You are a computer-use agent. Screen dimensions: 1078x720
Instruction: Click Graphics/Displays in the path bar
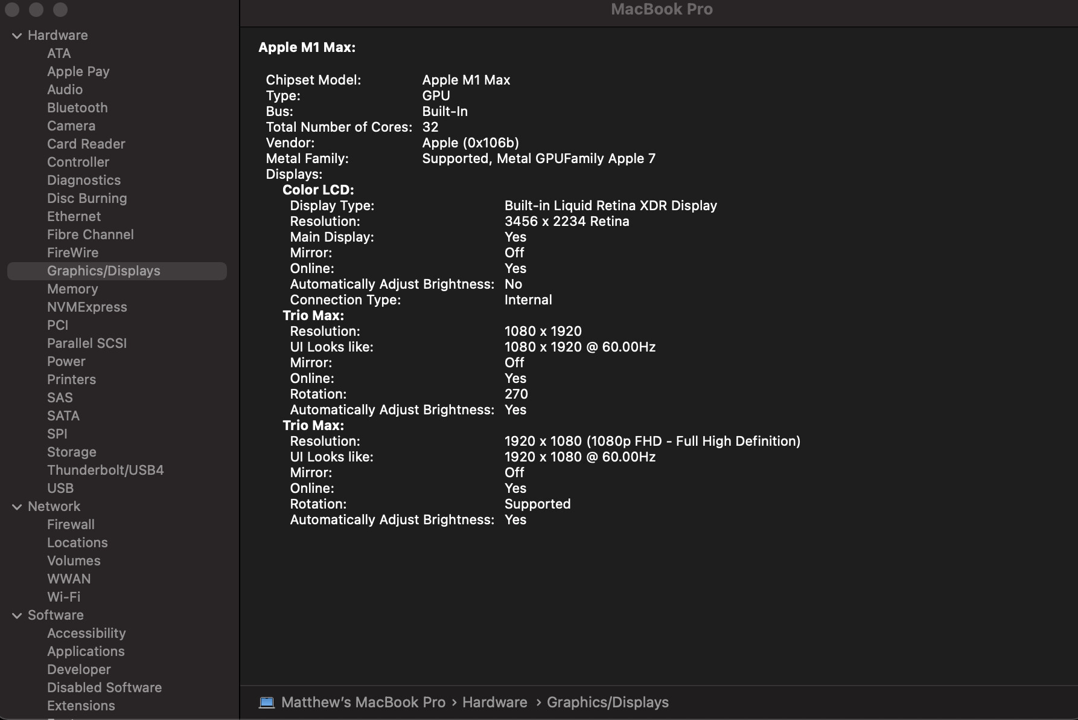point(608,702)
